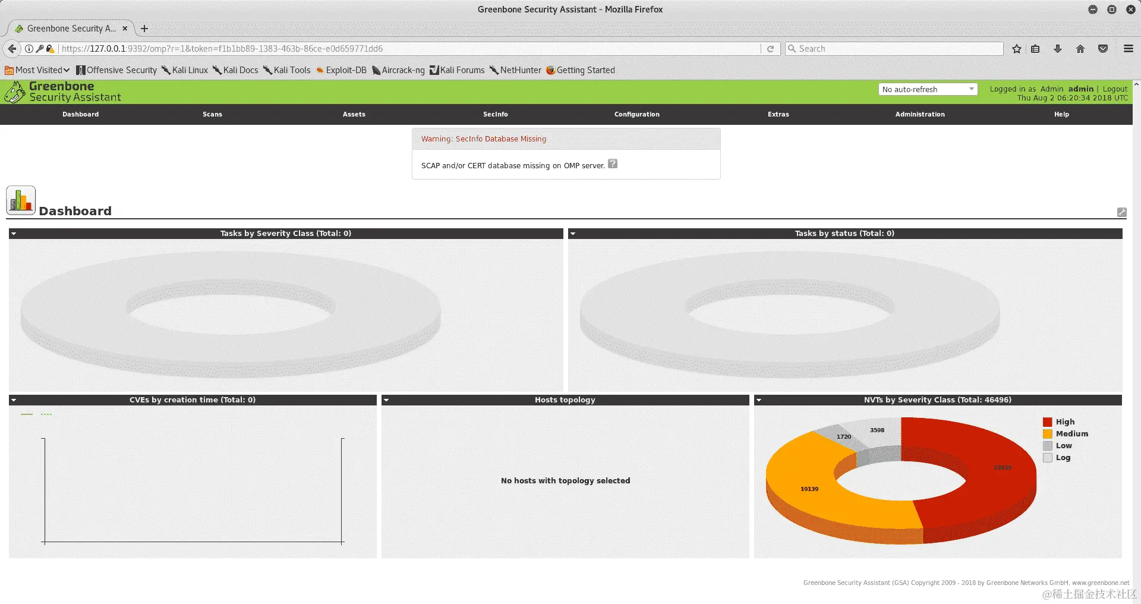
Task: Open the Offensive Security bookmark
Action: pos(116,70)
